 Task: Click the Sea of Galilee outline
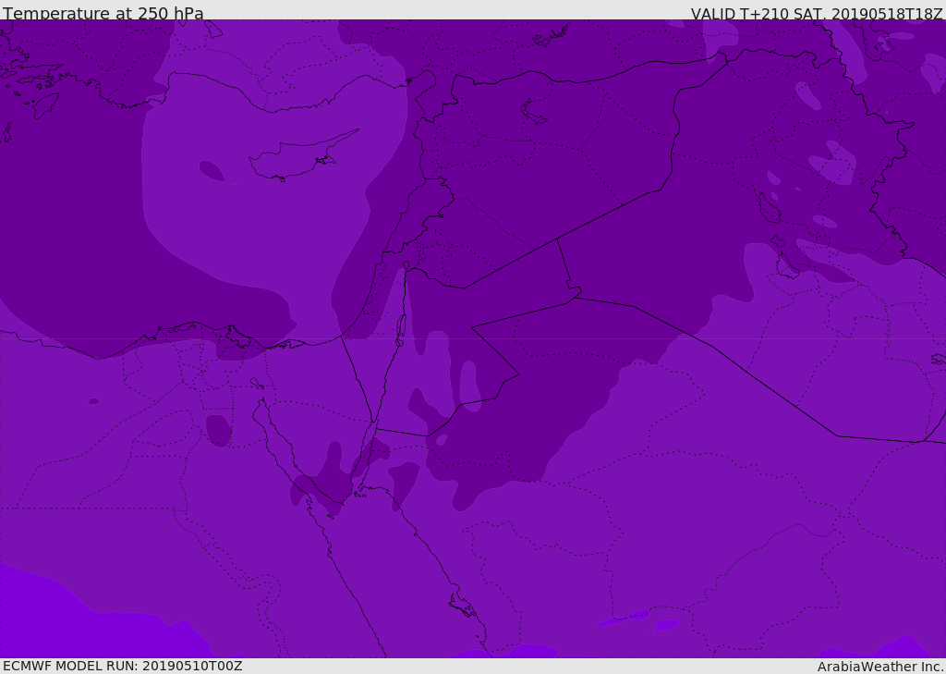tap(406, 265)
